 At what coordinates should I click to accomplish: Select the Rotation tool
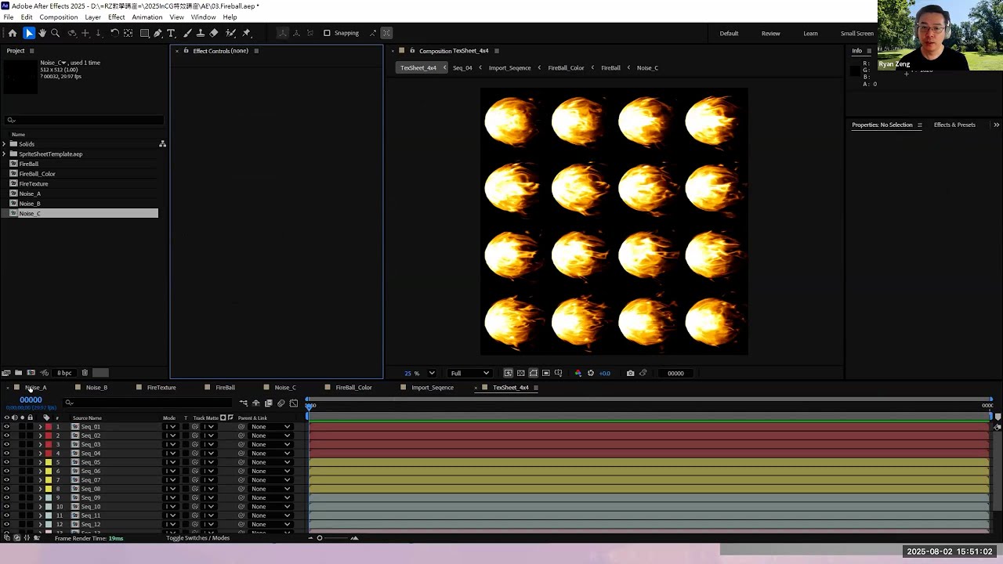(x=114, y=33)
